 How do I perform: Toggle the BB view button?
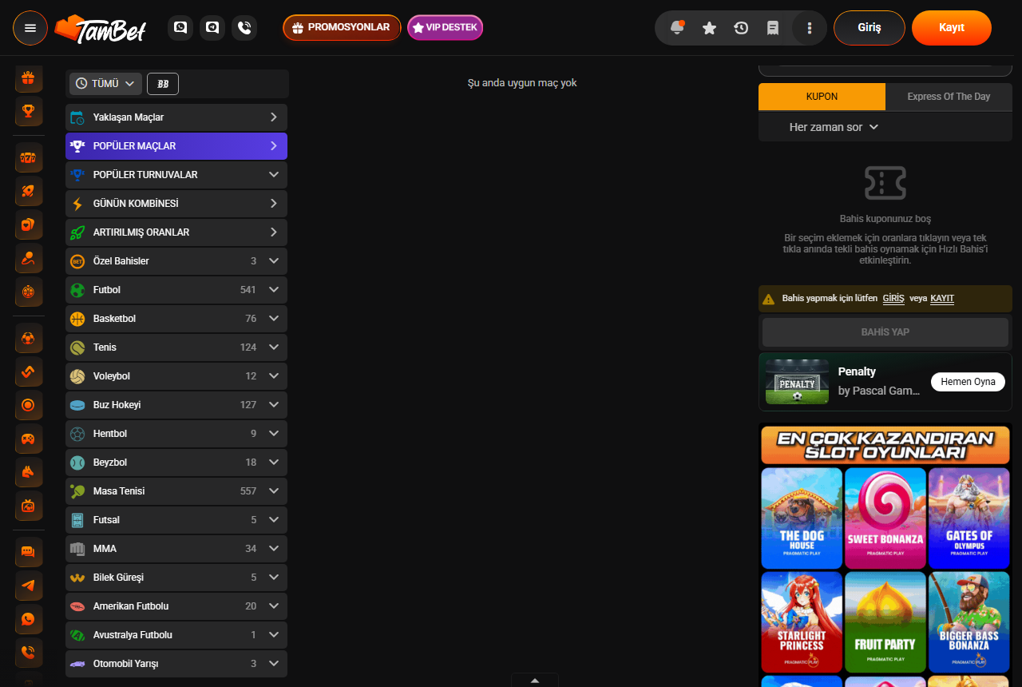tap(163, 84)
